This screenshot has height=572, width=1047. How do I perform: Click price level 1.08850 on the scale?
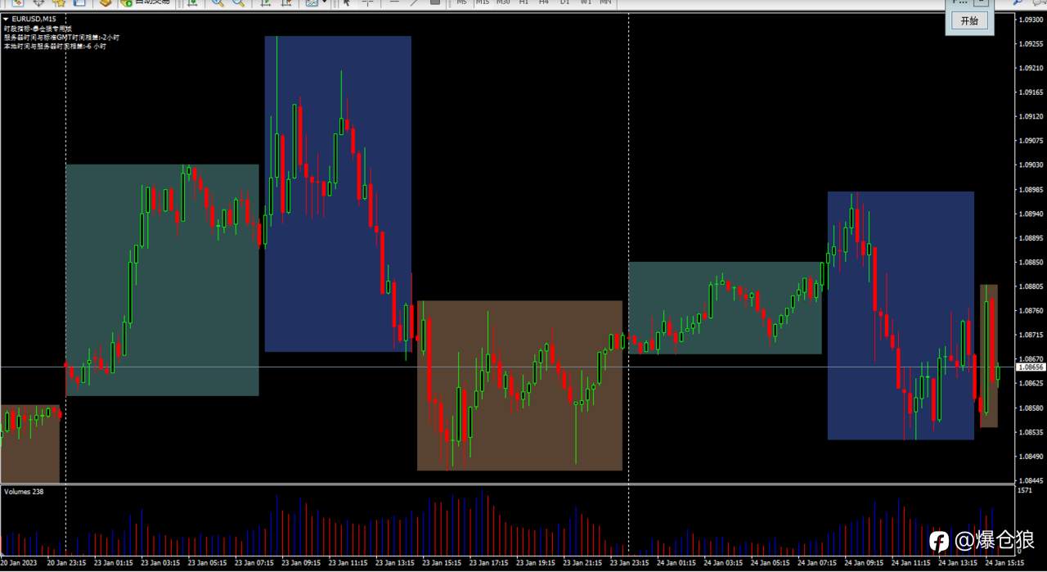[x=1032, y=262]
